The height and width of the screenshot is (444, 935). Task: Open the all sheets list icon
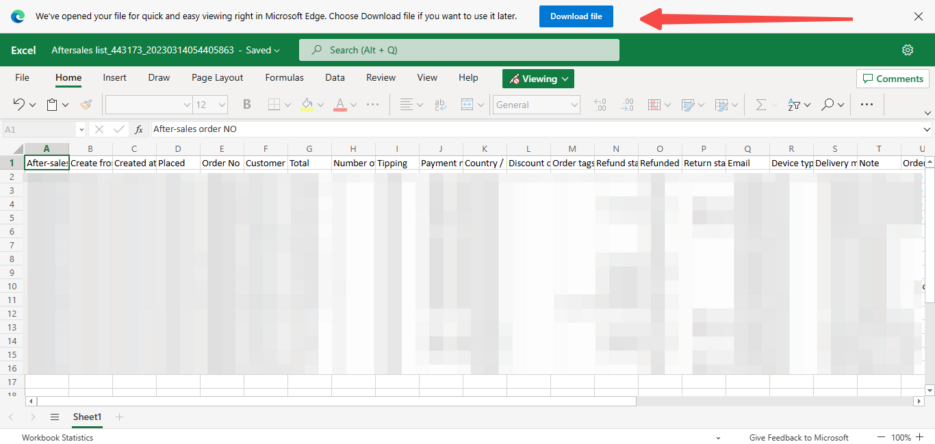point(55,417)
